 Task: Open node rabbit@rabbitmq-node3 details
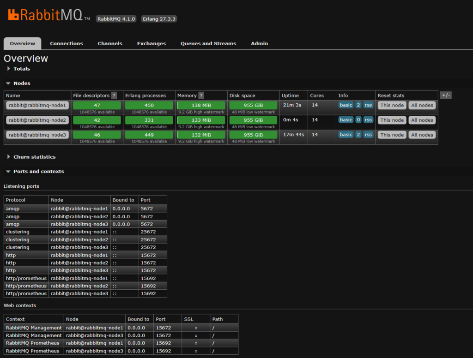tap(37, 135)
